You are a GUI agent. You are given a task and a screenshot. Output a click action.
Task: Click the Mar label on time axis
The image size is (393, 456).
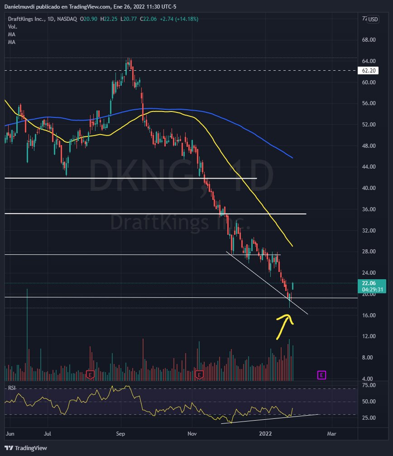click(331, 434)
